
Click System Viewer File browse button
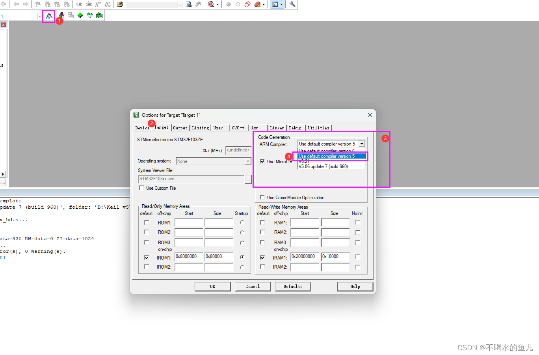coord(248,179)
